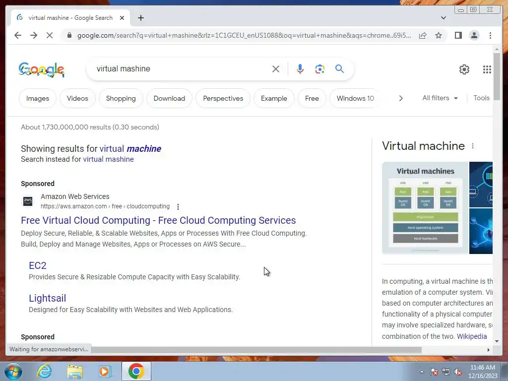Open the Lightsail sitelink
Screen dimensions: 508x381
click(47, 298)
